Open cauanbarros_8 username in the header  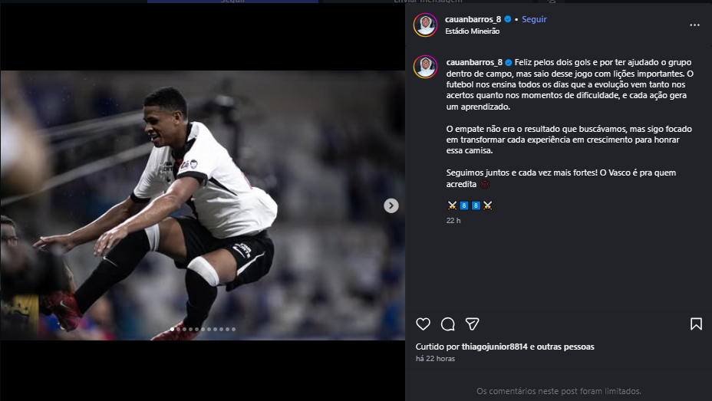click(473, 19)
